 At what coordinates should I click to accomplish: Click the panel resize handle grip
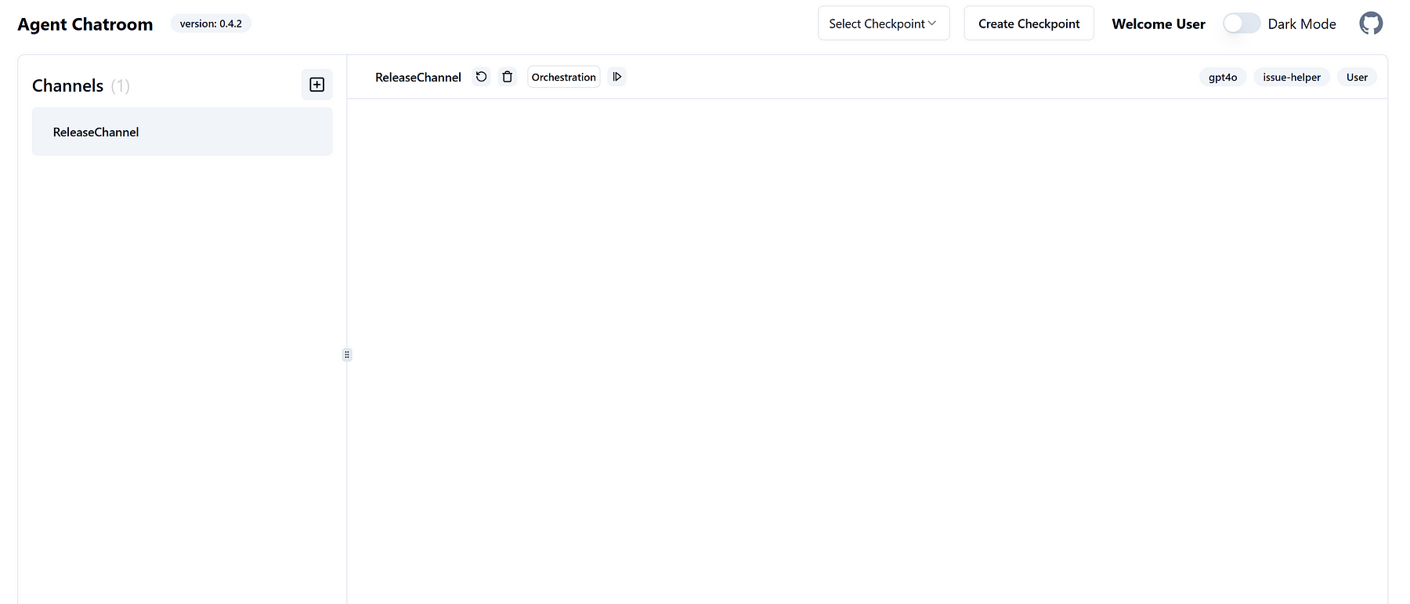coord(347,354)
